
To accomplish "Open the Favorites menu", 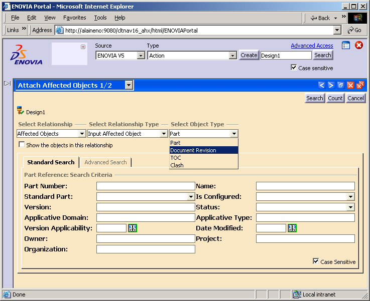I will pyautogui.click(x=75, y=18).
